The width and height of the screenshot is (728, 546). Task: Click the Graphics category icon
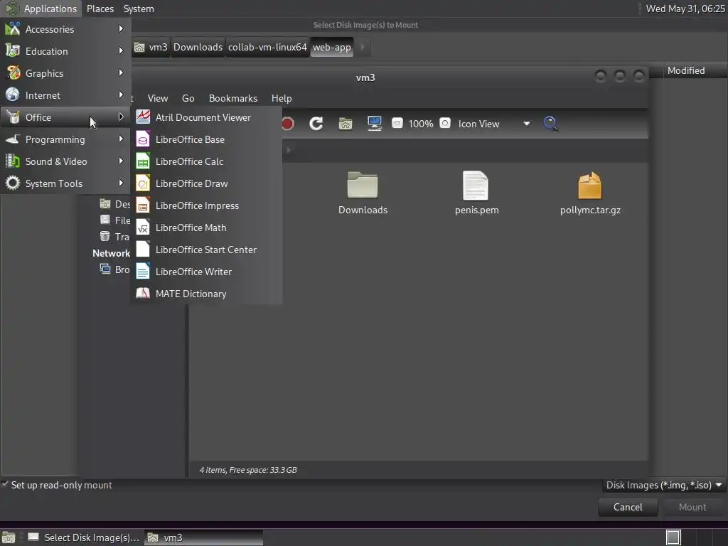[13, 73]
